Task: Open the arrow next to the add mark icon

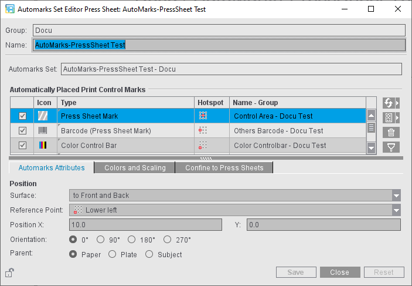Action: click(397, 117)
